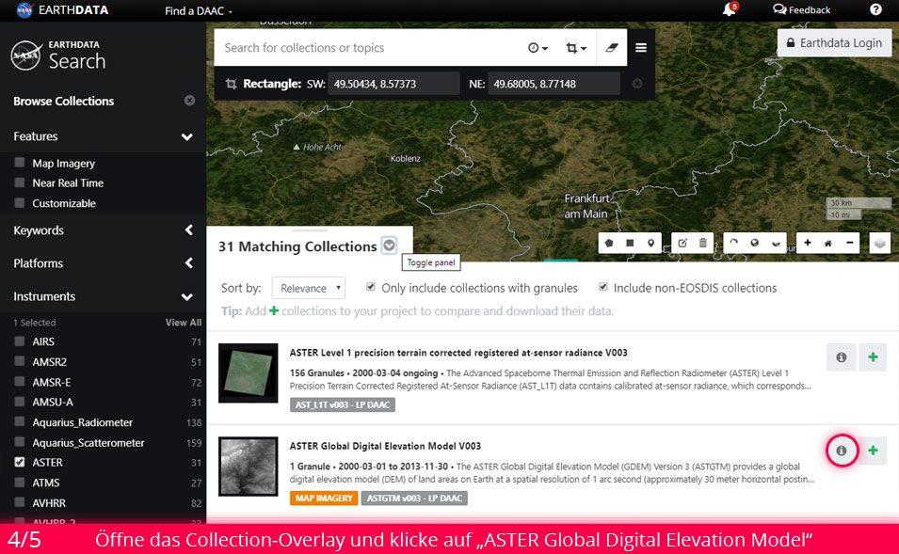Open the hamburger menu beside the search bar
The width and height of the screenshot is (899, 554).
tap(641, 48)
